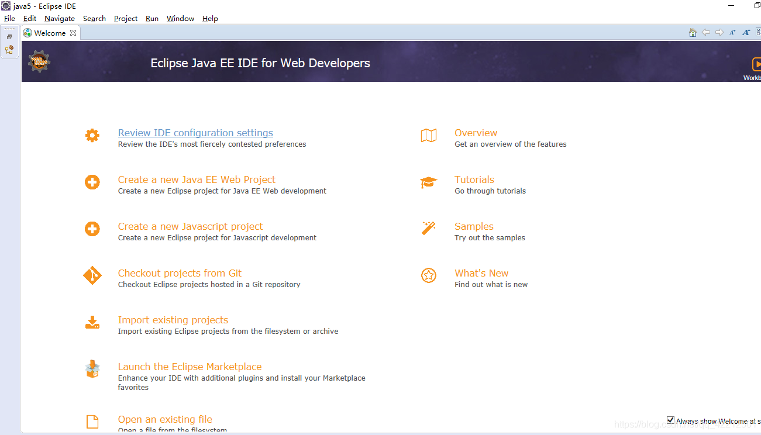Screen dimensions: 761x435
Task: Click Import existing projects link
Action: [x=173, y=320]
